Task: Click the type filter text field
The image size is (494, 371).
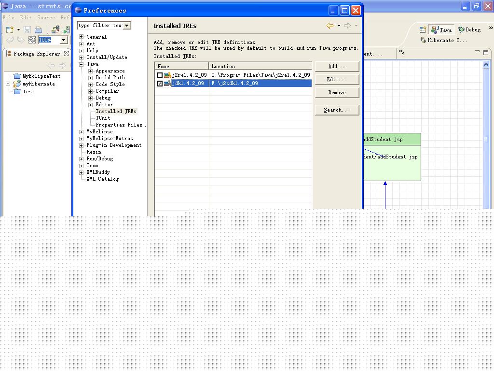Action: [100, 25]
